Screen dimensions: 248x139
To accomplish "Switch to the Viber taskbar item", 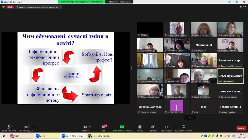I will 15,136.
